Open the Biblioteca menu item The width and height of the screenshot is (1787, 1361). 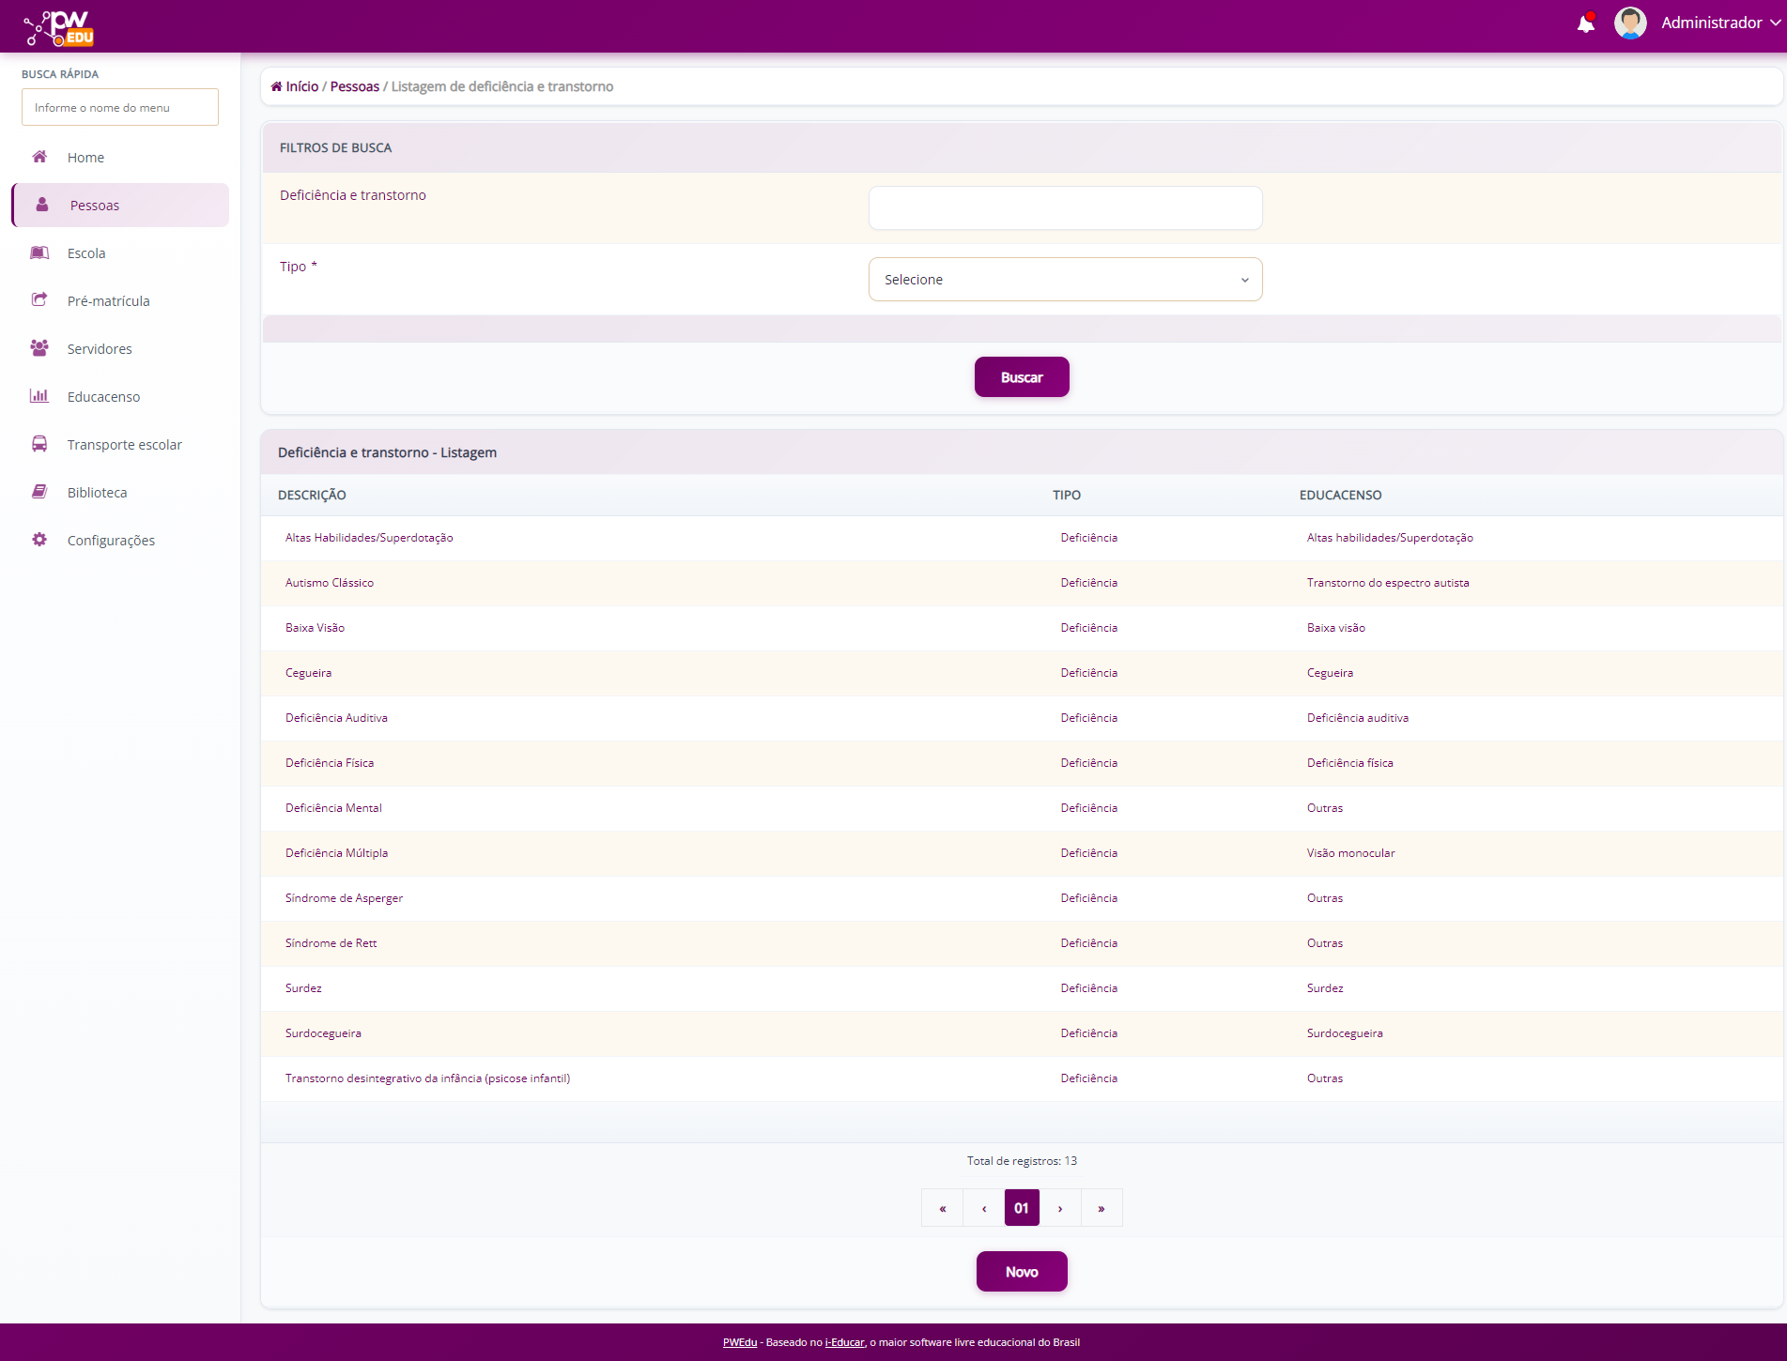[x=97, y=493]
